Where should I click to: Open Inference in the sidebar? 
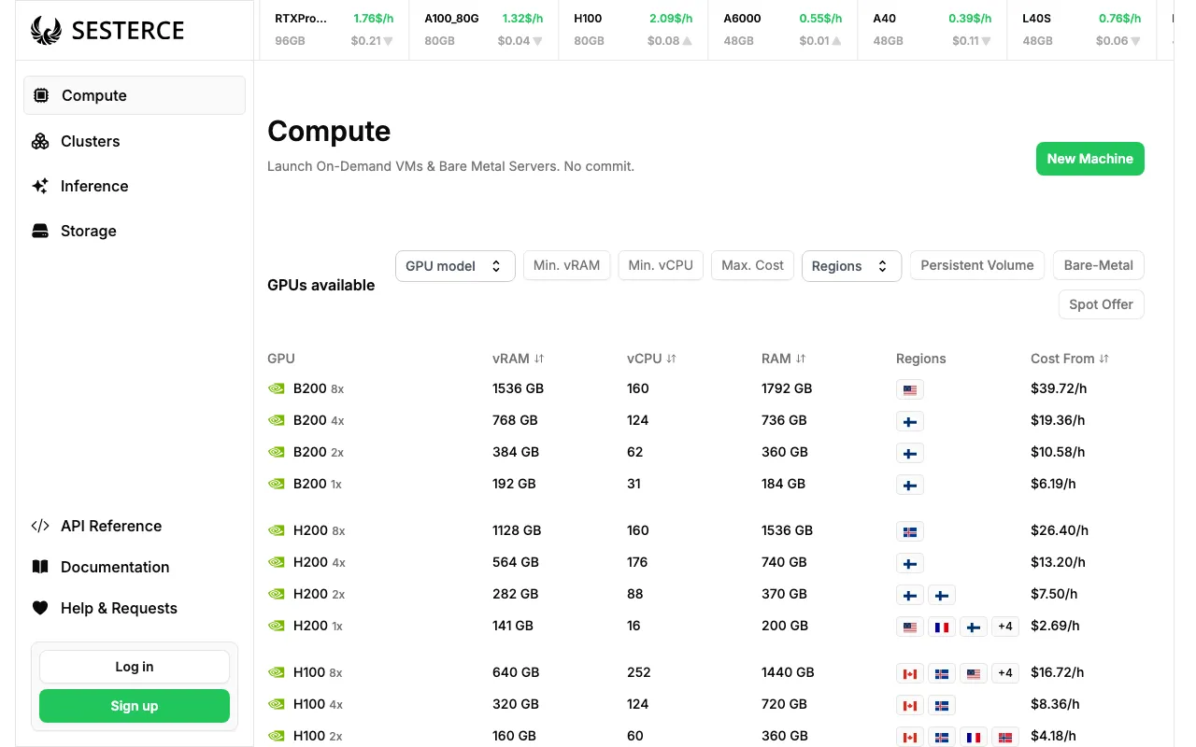[x=135, y=186]
